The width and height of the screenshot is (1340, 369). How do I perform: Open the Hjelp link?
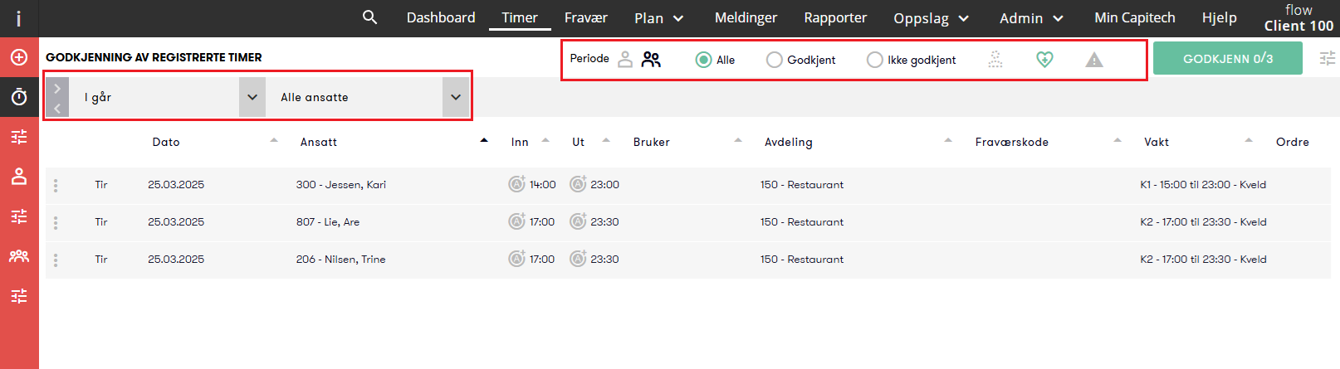1219,17
